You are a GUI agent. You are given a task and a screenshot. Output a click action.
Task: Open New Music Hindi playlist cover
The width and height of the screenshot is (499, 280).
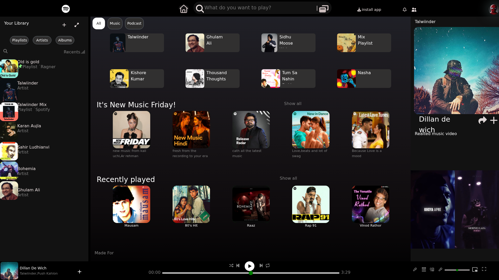191,130
